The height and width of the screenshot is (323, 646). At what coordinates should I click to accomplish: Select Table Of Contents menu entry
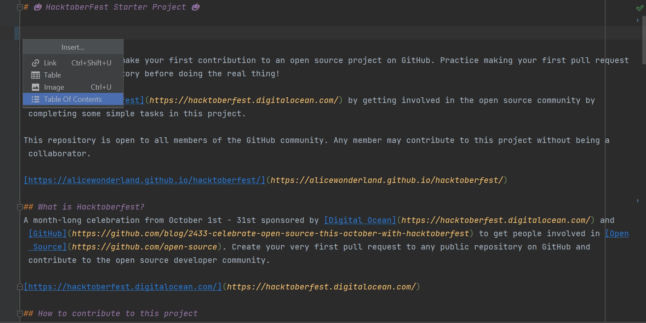pyautogui.click(x=73, y=99)
